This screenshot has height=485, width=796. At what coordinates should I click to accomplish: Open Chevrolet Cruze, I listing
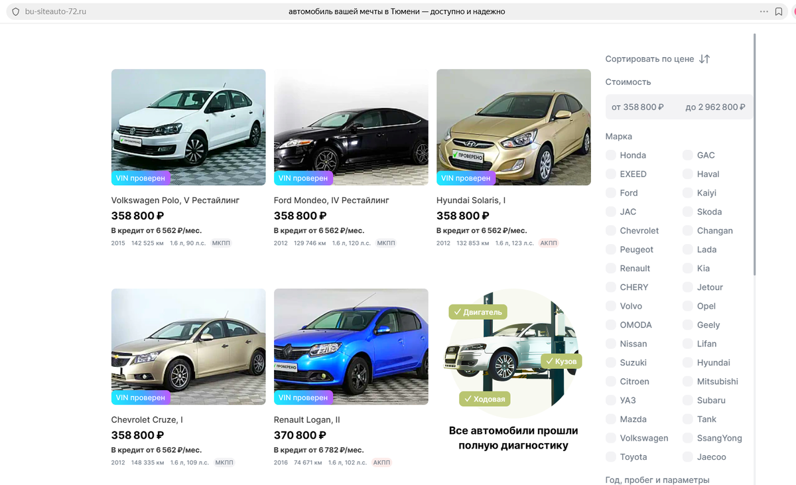(147, 420)
